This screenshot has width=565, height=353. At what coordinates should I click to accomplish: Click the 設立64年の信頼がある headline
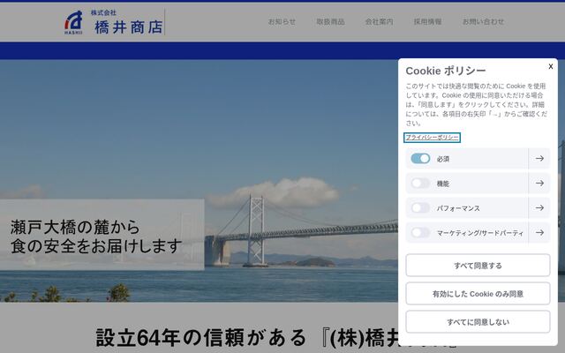point(201,338)
